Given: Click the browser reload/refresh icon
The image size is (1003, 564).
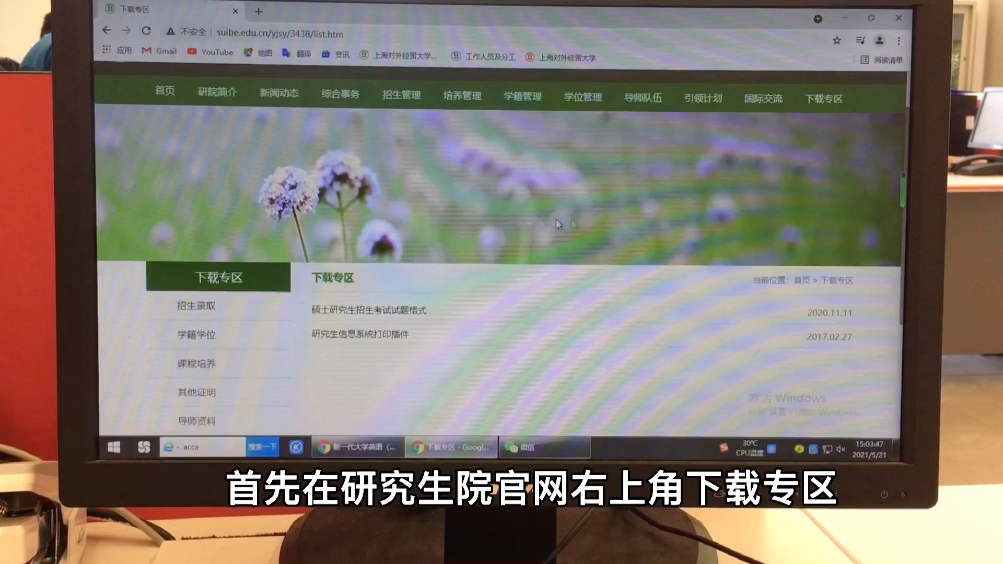Looking at the screenshot, I should (x=147, y=33).
